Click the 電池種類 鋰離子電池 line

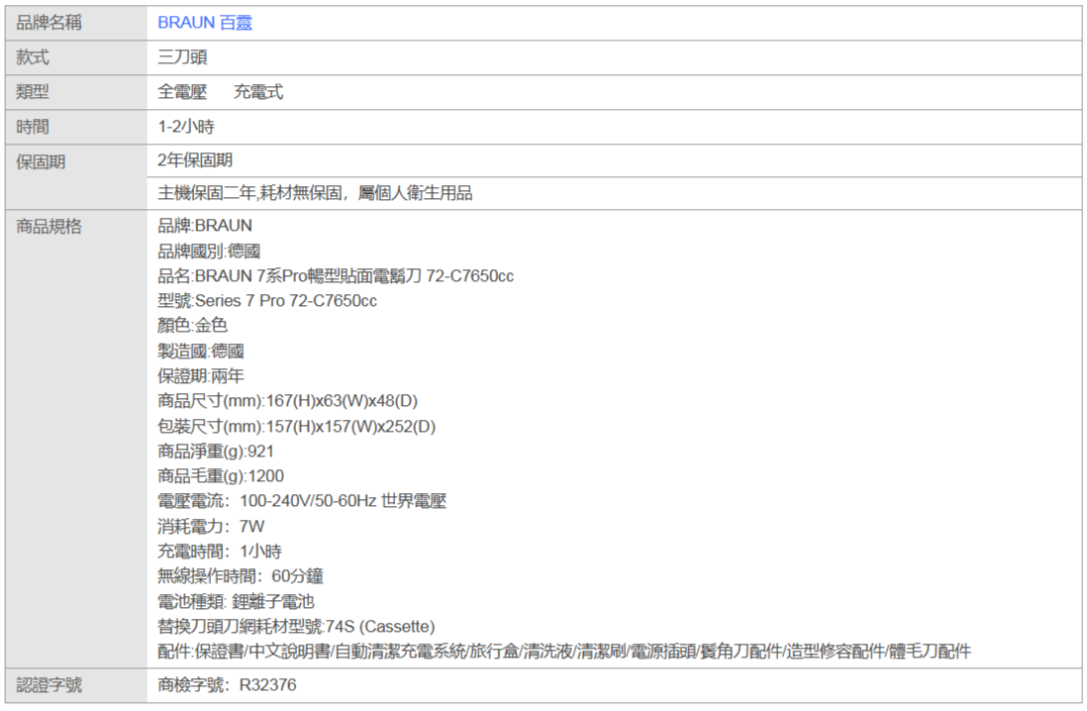(236, 601)
